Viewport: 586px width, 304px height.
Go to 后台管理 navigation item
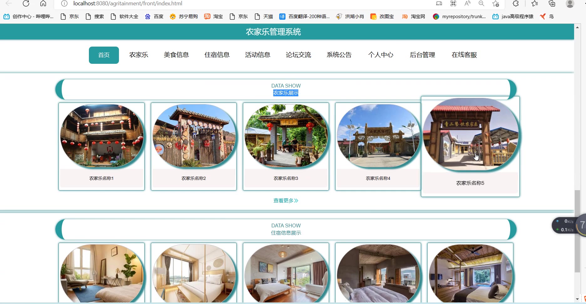(x=422, y=55)
